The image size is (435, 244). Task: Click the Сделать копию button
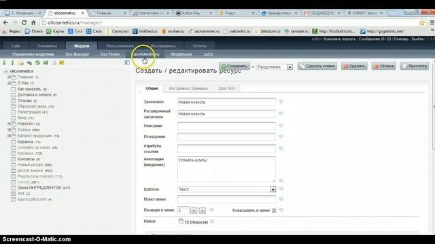pos(317,66)
